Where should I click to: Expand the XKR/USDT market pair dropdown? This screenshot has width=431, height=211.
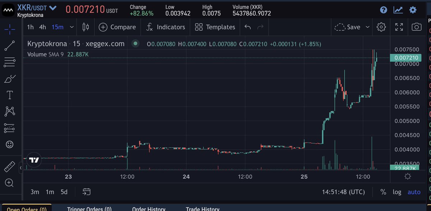[52, 8]
